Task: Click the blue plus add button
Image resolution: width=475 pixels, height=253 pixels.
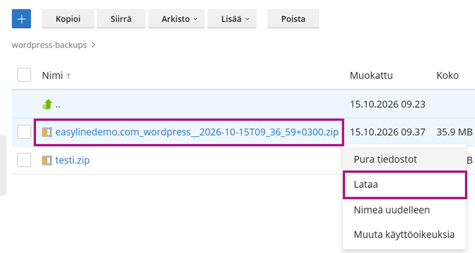Action: [22, 19]
